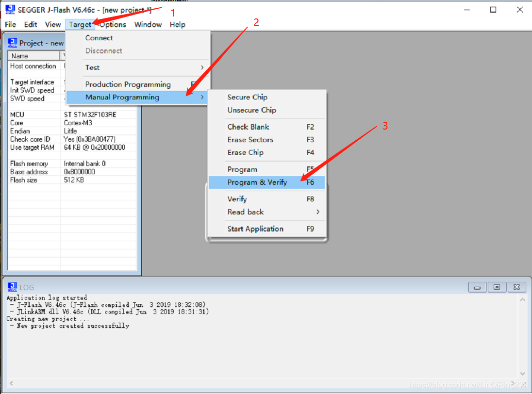
Task: Click the Project panel J-Flash icon
Action: click(x=12, y=43)
